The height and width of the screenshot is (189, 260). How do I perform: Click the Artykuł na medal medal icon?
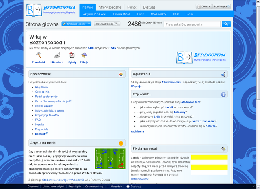tap(121, 143)
